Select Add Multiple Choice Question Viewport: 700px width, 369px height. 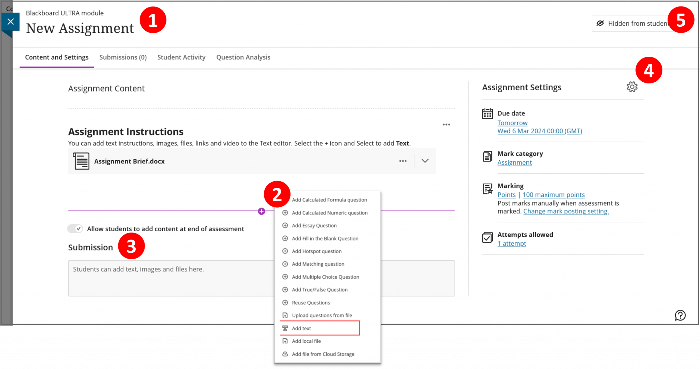click(x=325, y=277)
